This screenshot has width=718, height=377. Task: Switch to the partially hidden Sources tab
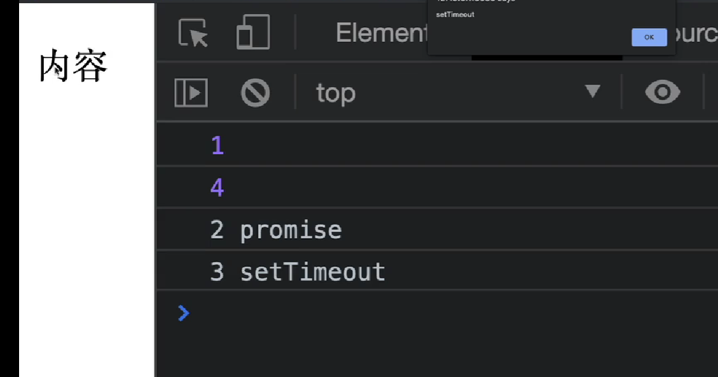coord(696,34)
